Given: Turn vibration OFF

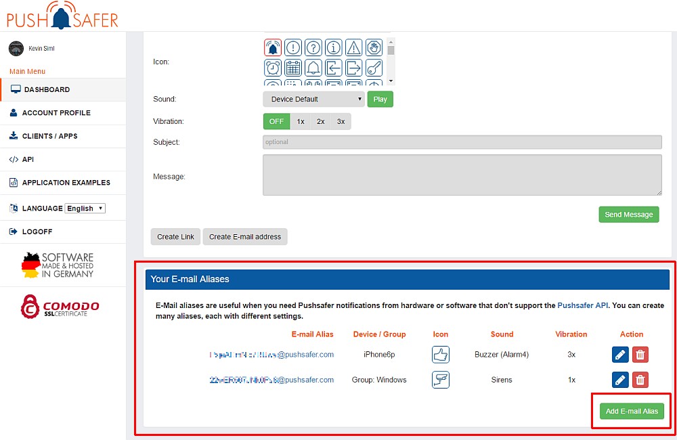Looking at the screenshot, I should click(276, 121).
